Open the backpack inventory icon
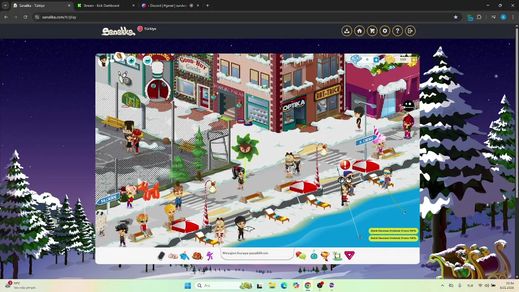Screen dimensions: 519x292 (x=197, y=255)
